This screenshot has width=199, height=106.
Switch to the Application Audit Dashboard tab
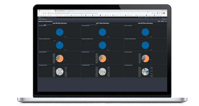tap(46, 11)
